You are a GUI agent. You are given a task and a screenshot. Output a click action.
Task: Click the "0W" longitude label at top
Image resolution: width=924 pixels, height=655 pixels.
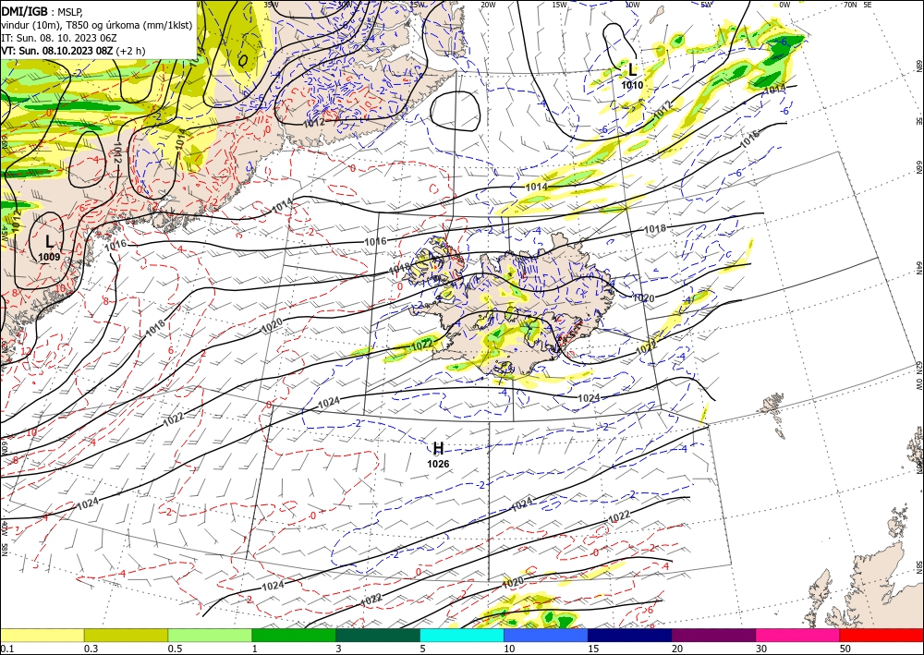pos(784,5)
